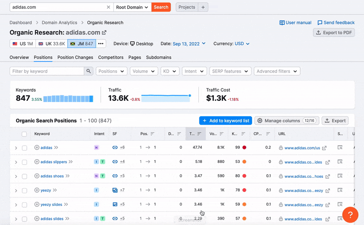The image size is (364, 225).
Task: Click the Traffic trend line chart
Action: point(166,98)
